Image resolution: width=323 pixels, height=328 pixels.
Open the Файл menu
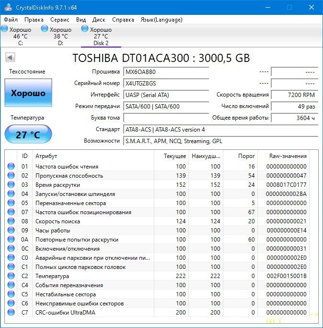(x=11, y=20)
